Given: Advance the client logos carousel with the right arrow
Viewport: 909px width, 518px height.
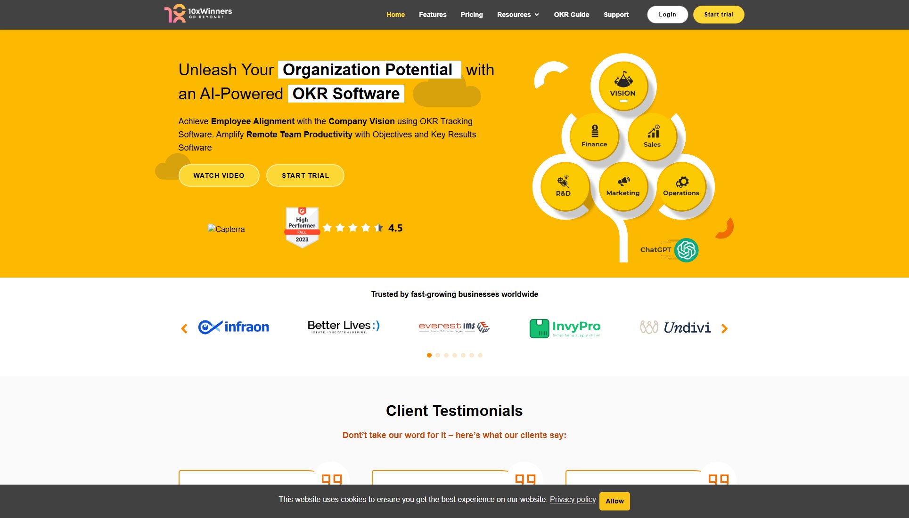Looking at the screenshot, I should pos(724,328).
